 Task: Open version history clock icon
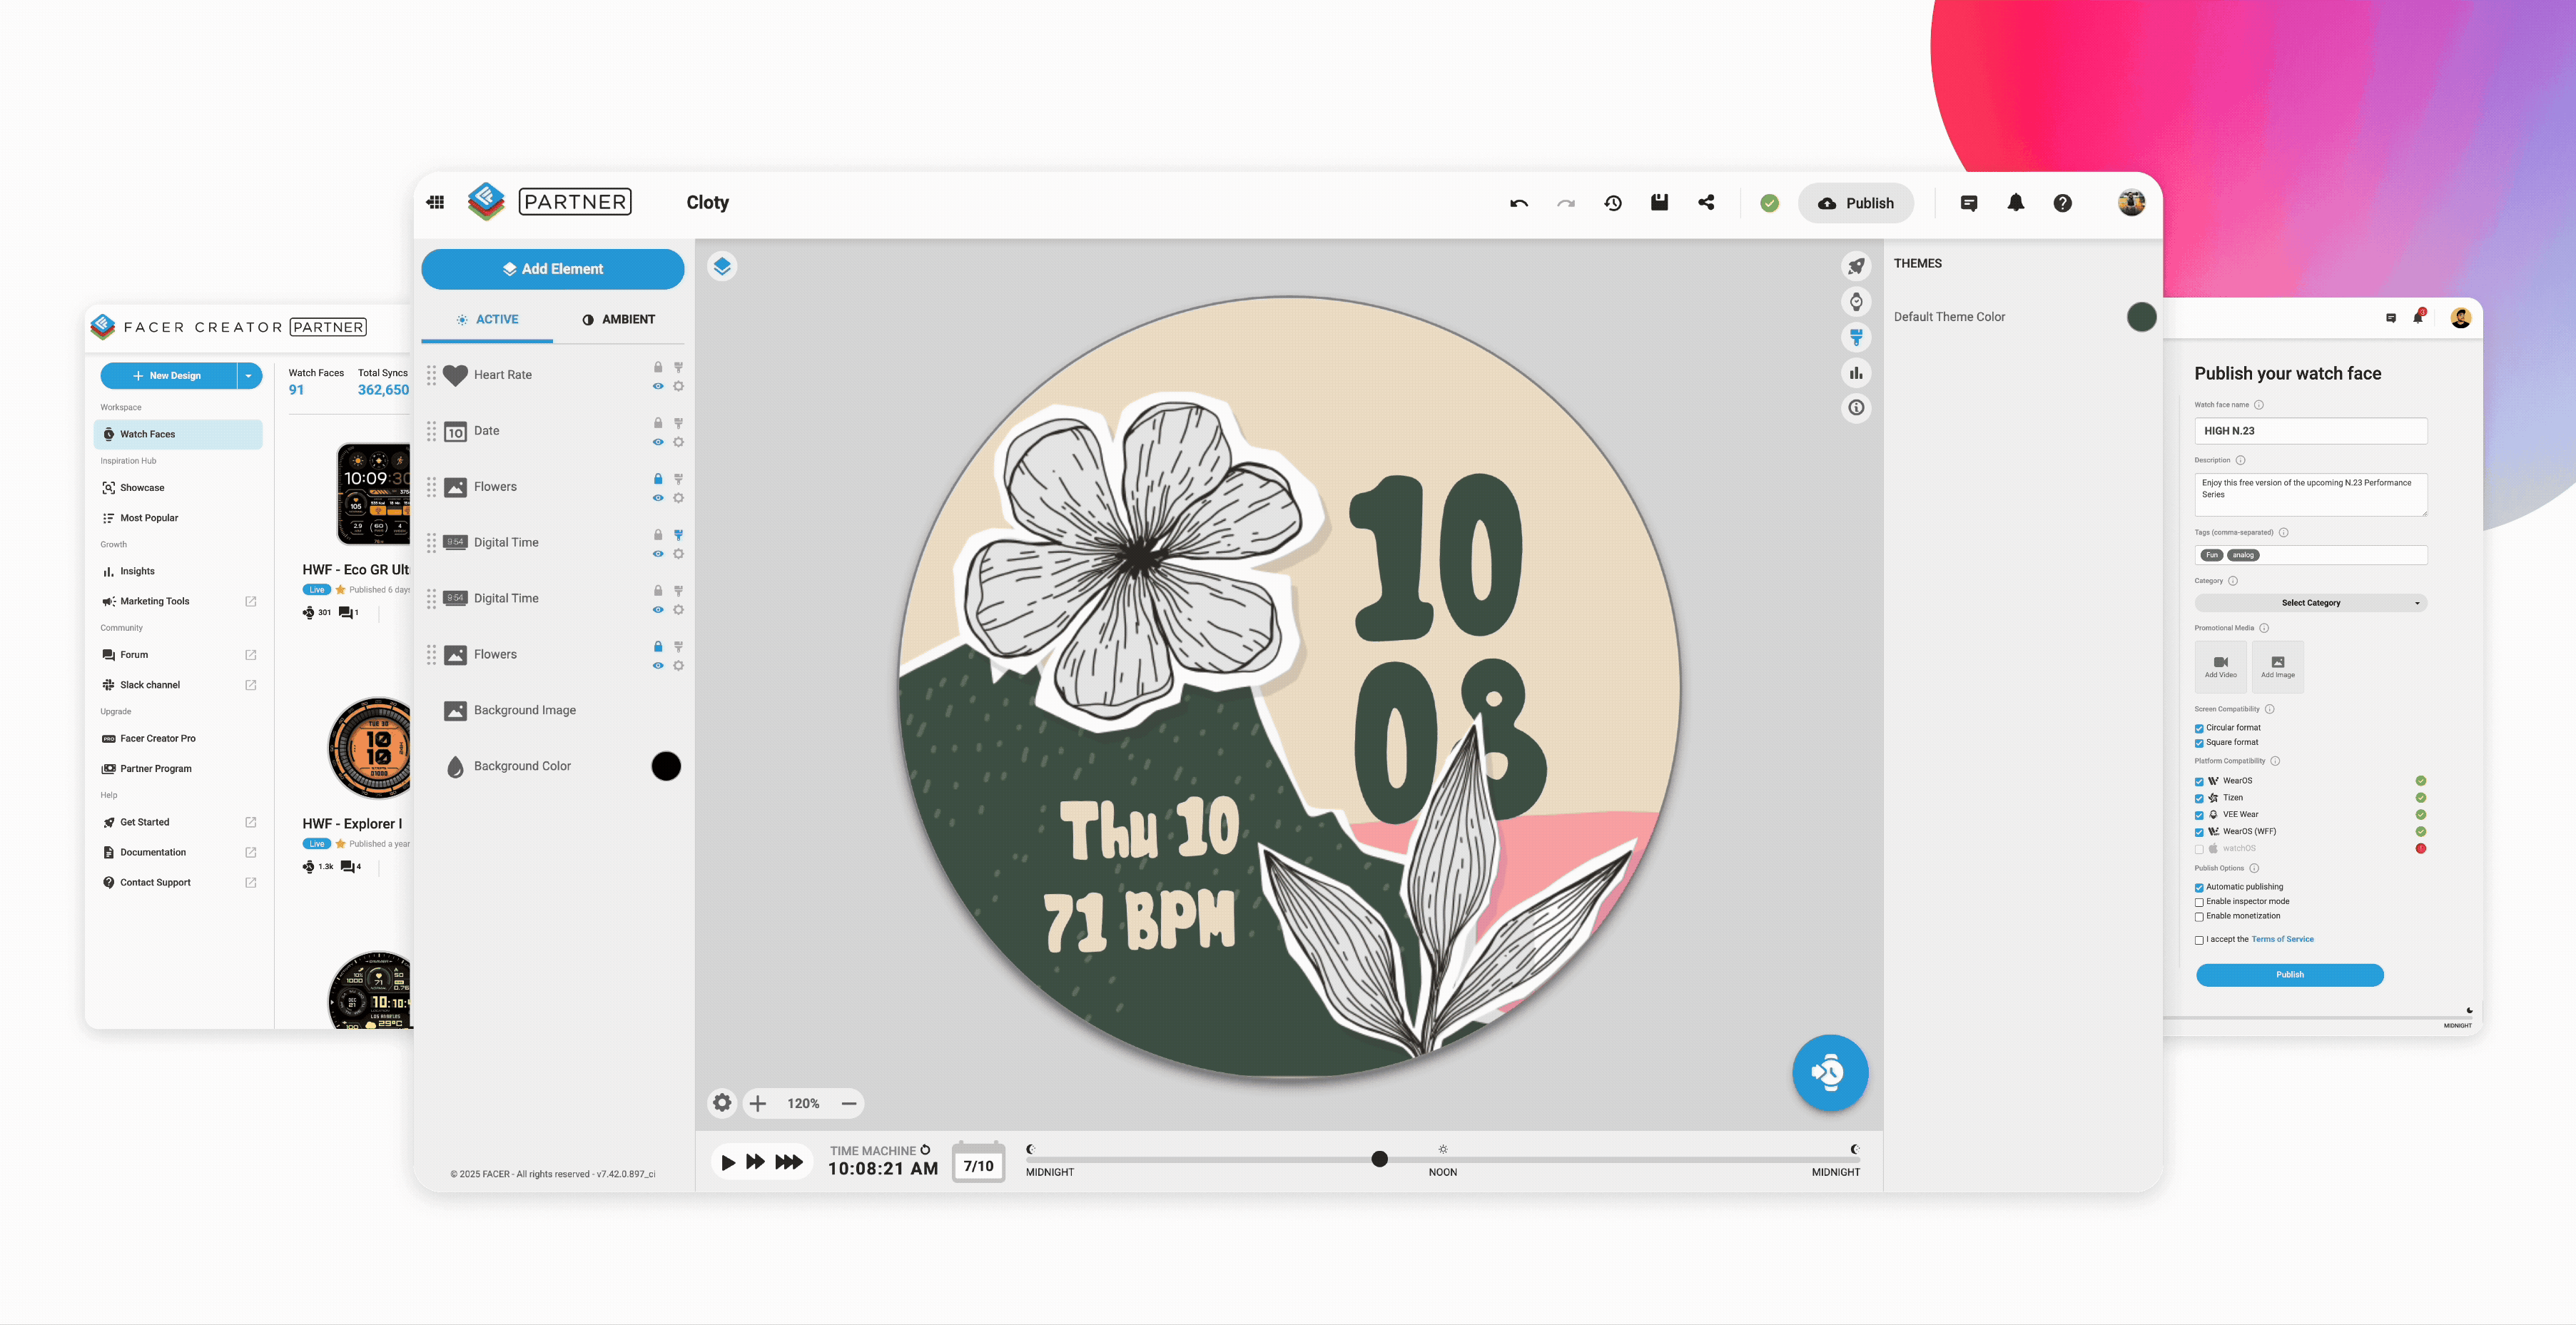coord(1613,203)
